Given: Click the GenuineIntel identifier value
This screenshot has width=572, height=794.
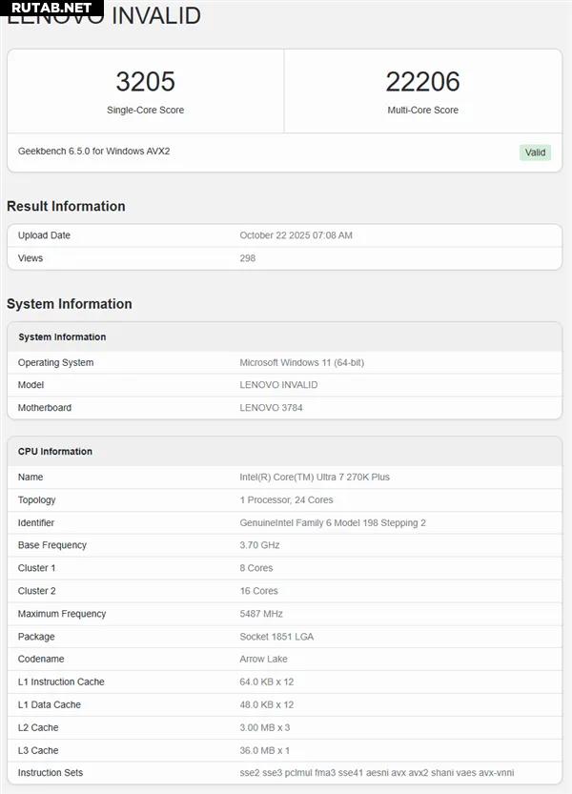Looking at the screenshot, I should click(x=332, y=522).
